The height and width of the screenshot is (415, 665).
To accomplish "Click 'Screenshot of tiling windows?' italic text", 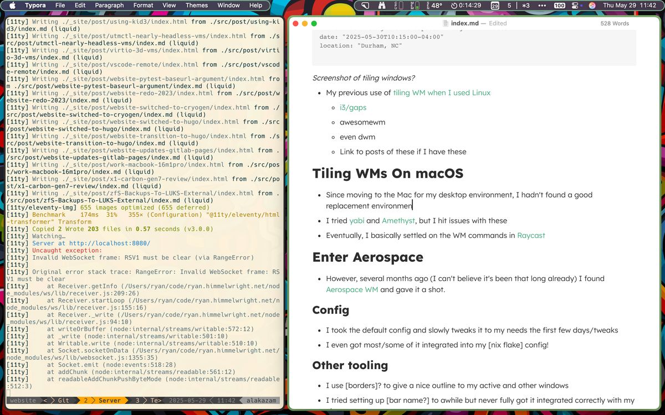I will point(364,78).
